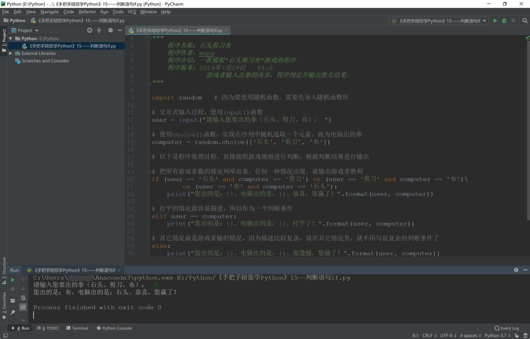Open the Z: Structure side tab
The height and width of the screenshot is (339, 530).
4,271
